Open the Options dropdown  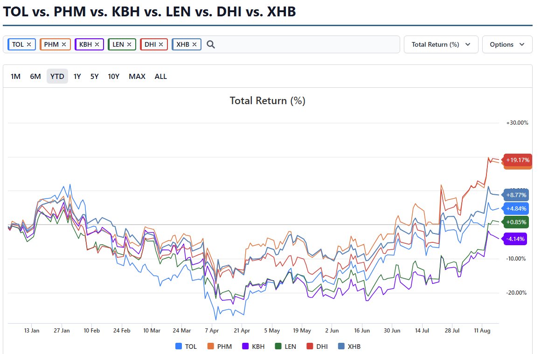tap(507, 44)
